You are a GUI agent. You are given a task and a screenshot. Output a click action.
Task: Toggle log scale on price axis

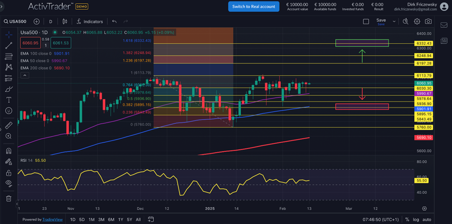pyautogui.click(x=416, y=219)
